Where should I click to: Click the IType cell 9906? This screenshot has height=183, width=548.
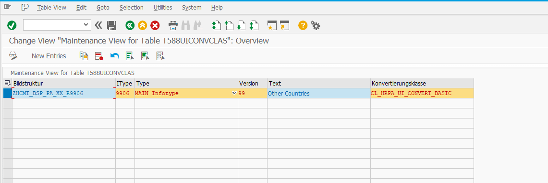(125, 93)
